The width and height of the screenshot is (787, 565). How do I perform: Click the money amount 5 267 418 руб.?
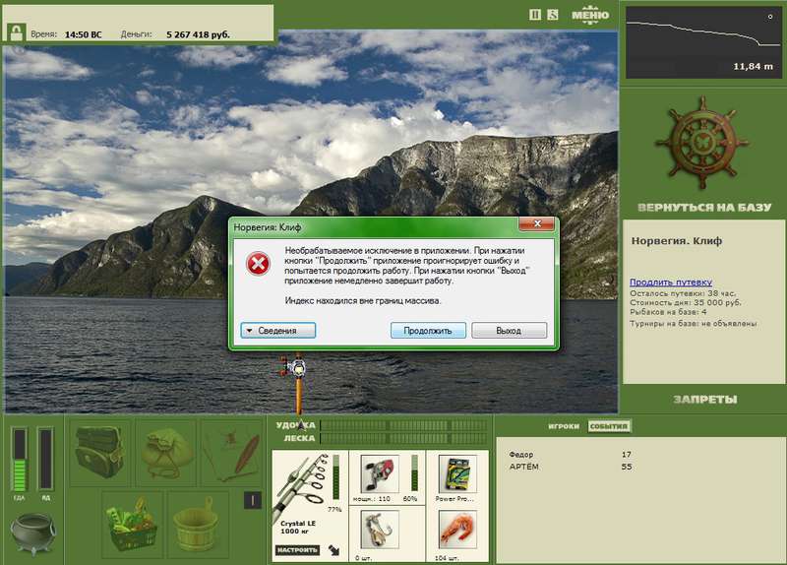pyautogui.click(x=198, y=34)
